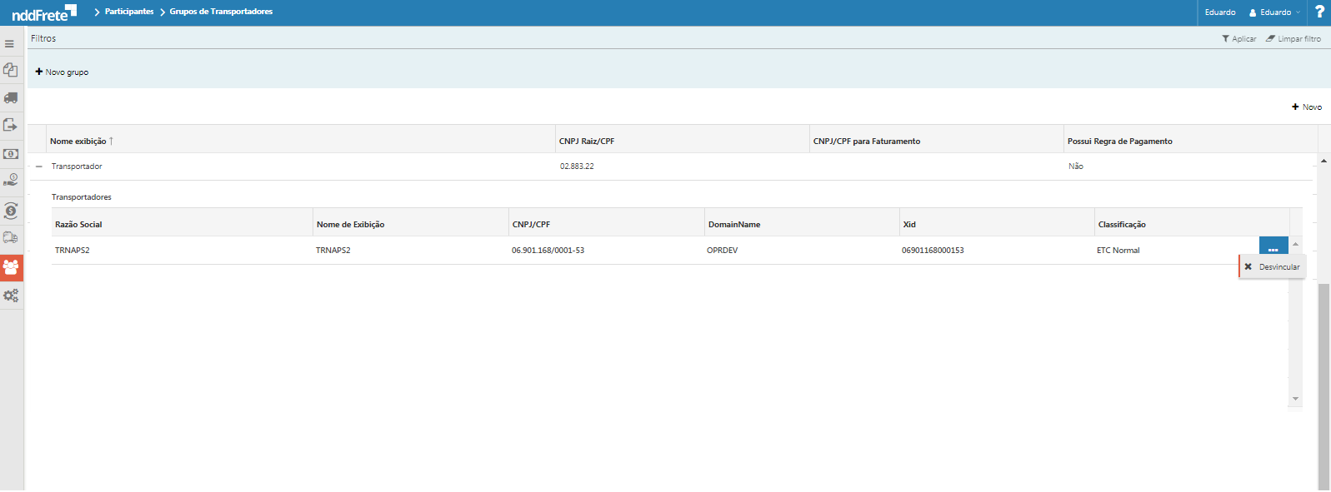
Task: Open the hamburger menu in sidebar
Action: (x=10, y=44)
